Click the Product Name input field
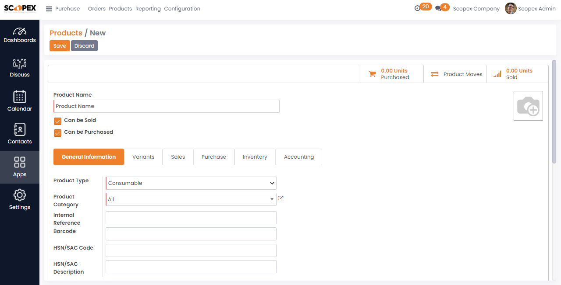The width and height of the screenshot is (561, 285). [167, 106]
